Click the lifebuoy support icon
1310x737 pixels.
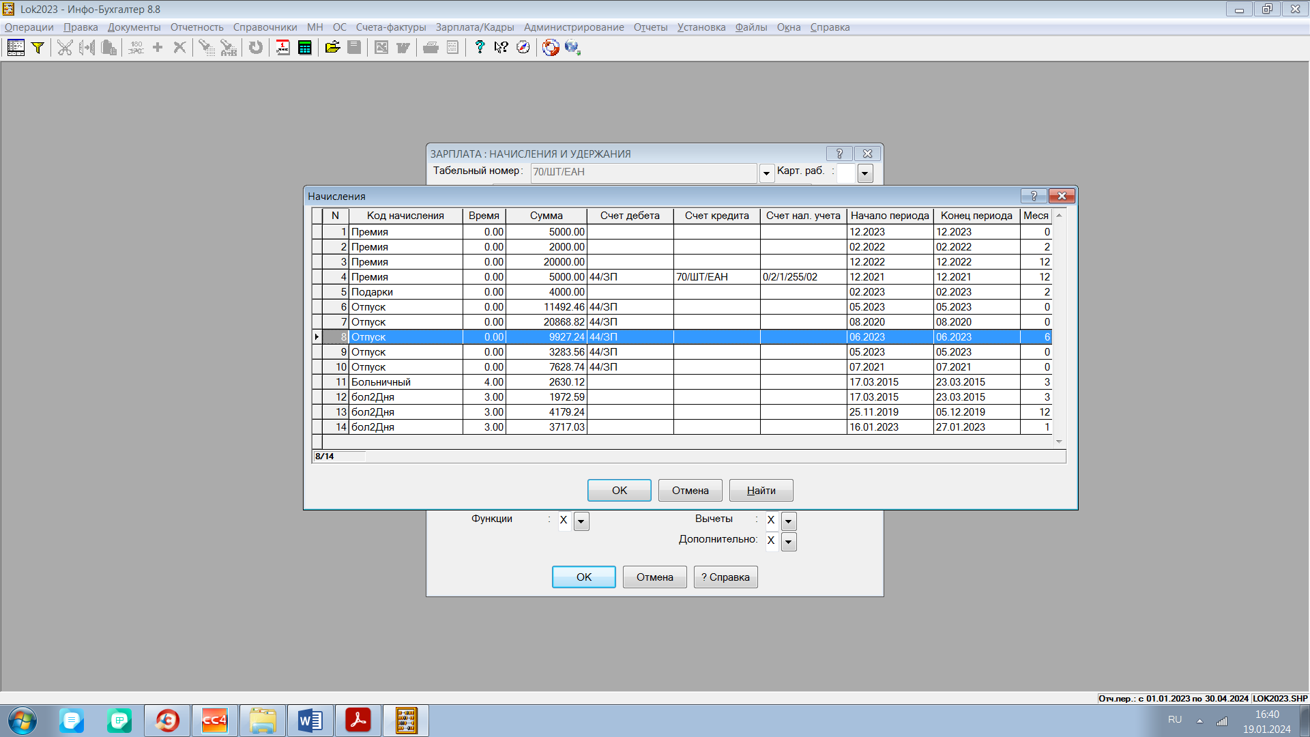(551, 48)
